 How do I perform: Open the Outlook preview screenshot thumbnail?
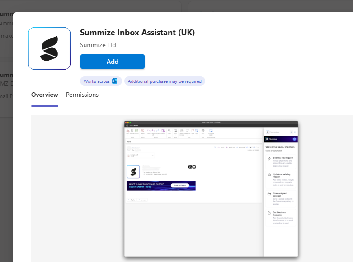(x=211, y=189)
